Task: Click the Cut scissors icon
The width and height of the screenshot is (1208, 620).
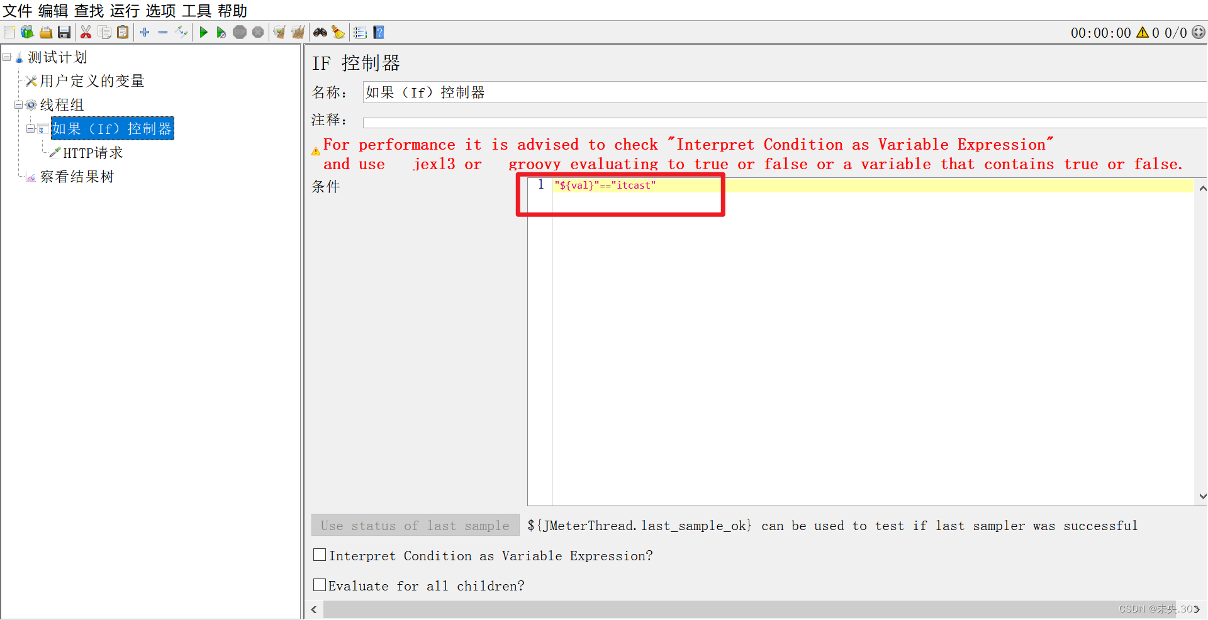Action: pos(86,32)
